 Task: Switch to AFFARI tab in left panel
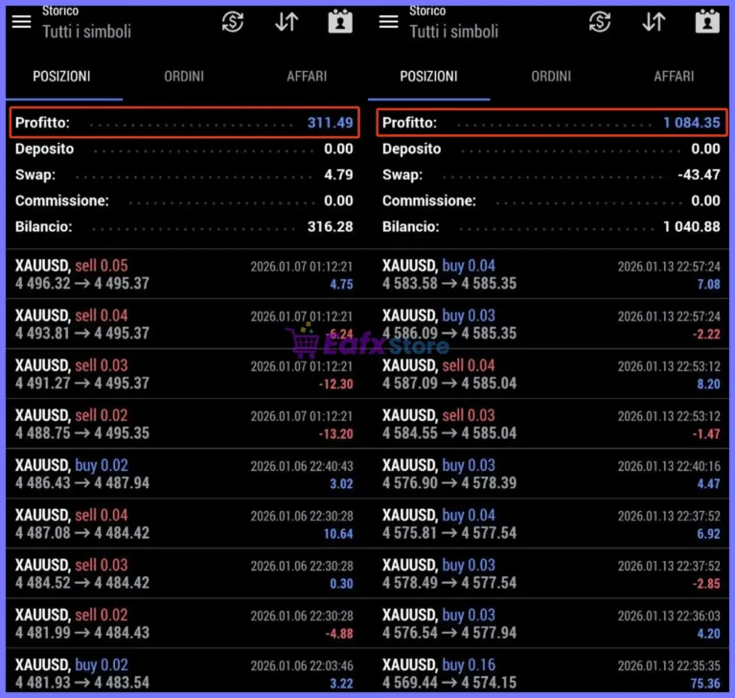pos(307,76)
